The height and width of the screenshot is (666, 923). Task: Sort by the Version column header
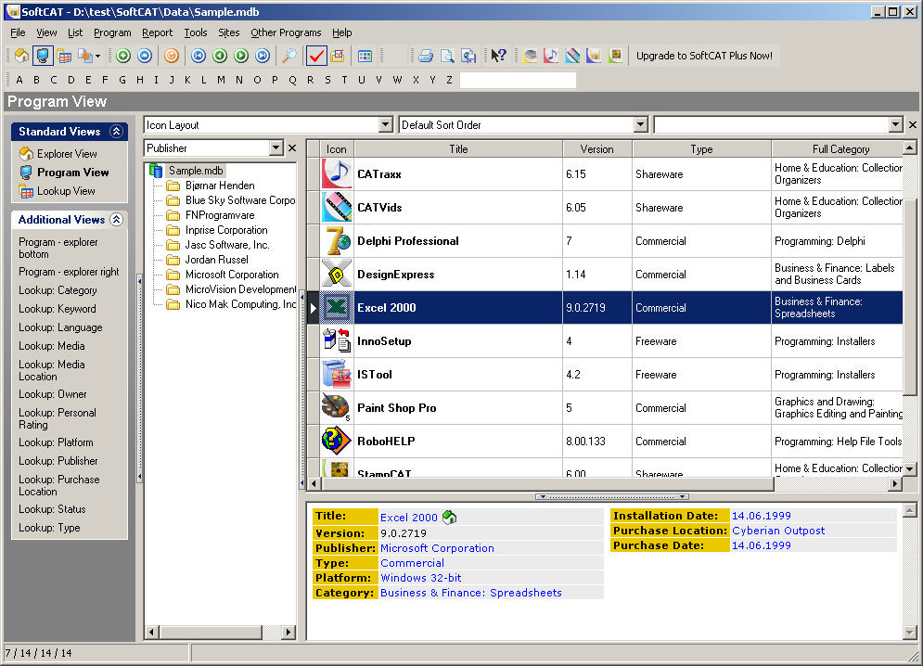pos(596,149)
